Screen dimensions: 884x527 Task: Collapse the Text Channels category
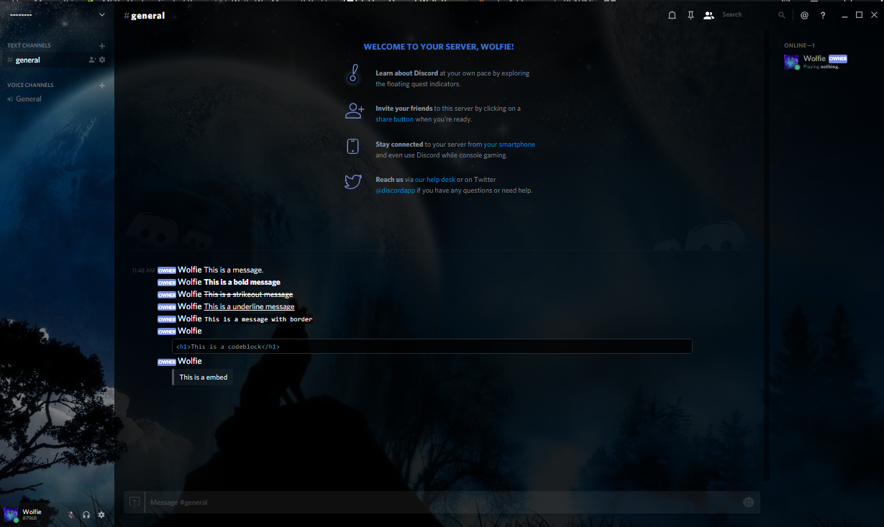[29, 46]
